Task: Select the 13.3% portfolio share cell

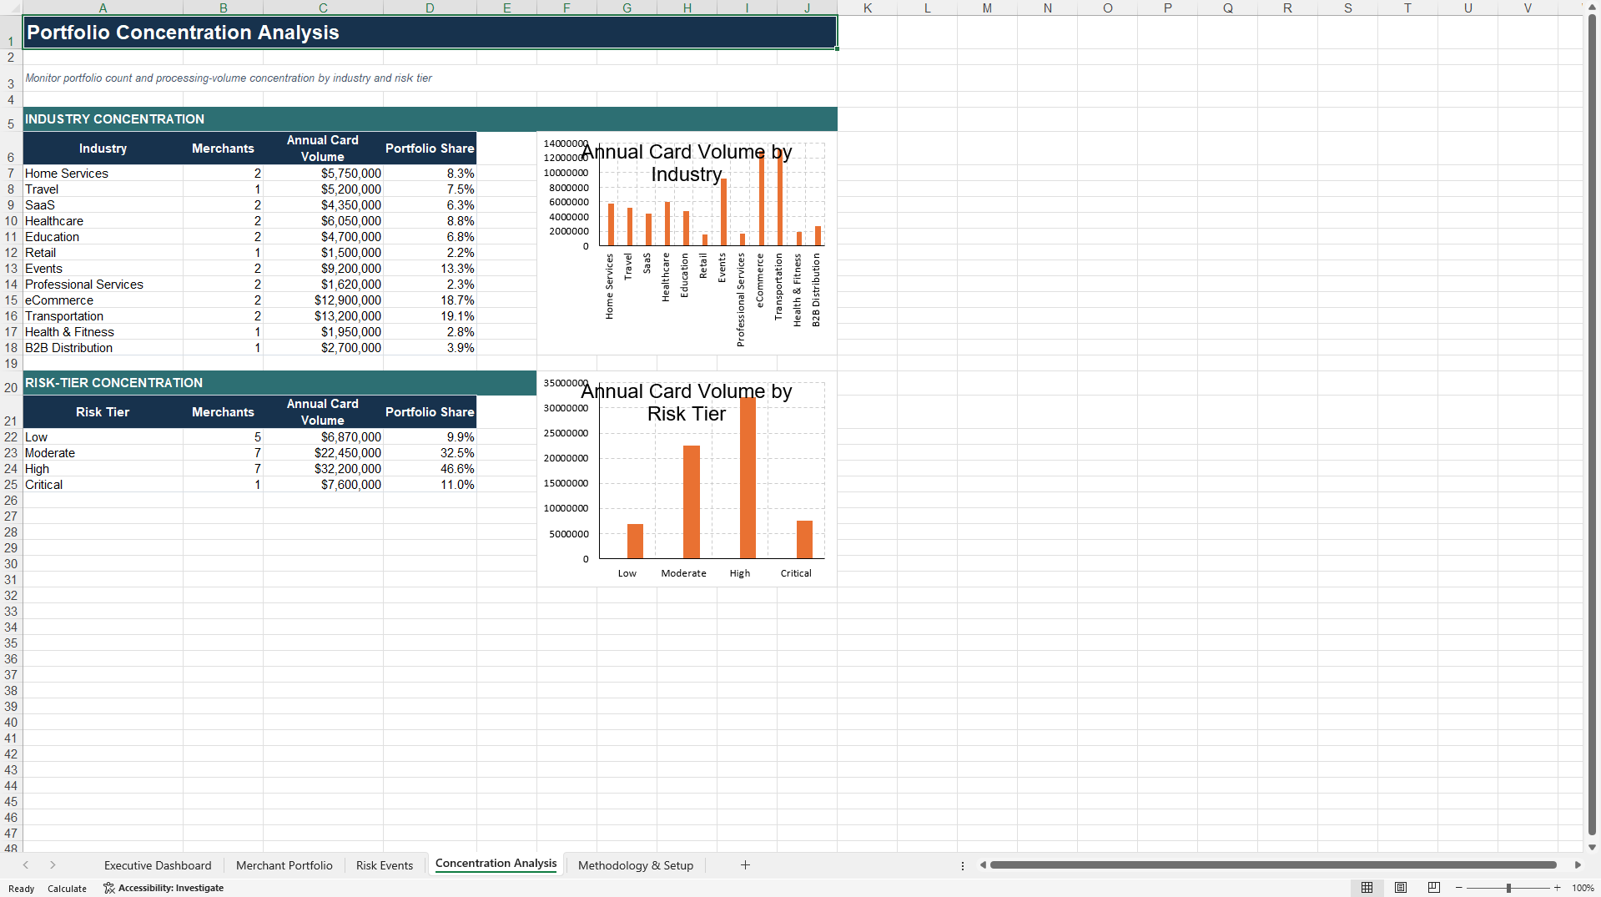Action: [x=430, y=269]
